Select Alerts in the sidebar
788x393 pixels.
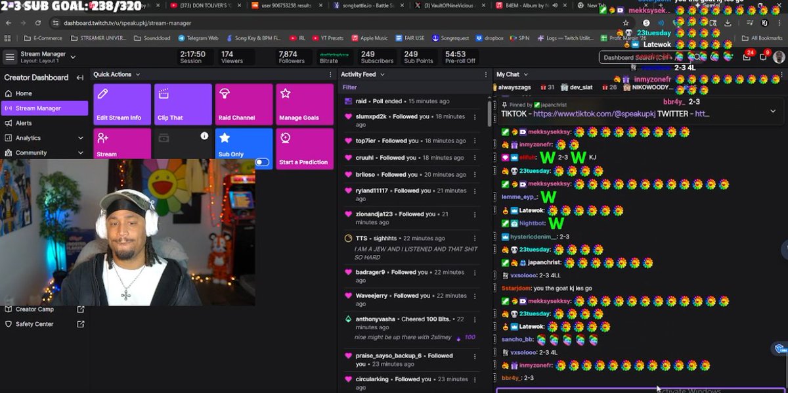pyautogui.click(x=44, y=123)
